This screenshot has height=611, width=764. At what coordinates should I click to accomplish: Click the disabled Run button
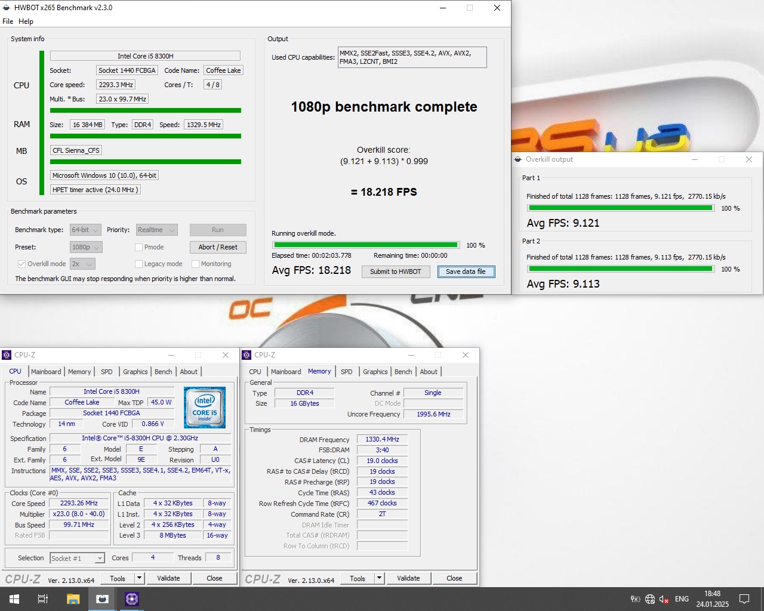(x=218, y=230)
